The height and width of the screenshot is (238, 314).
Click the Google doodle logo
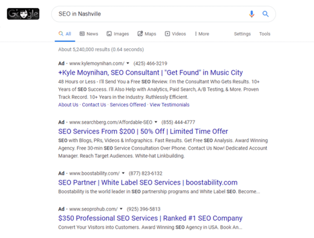[23, 14]
